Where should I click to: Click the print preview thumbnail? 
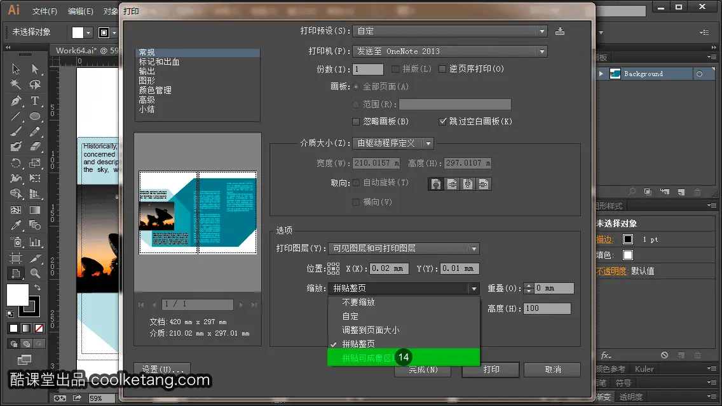coord(198,213)
